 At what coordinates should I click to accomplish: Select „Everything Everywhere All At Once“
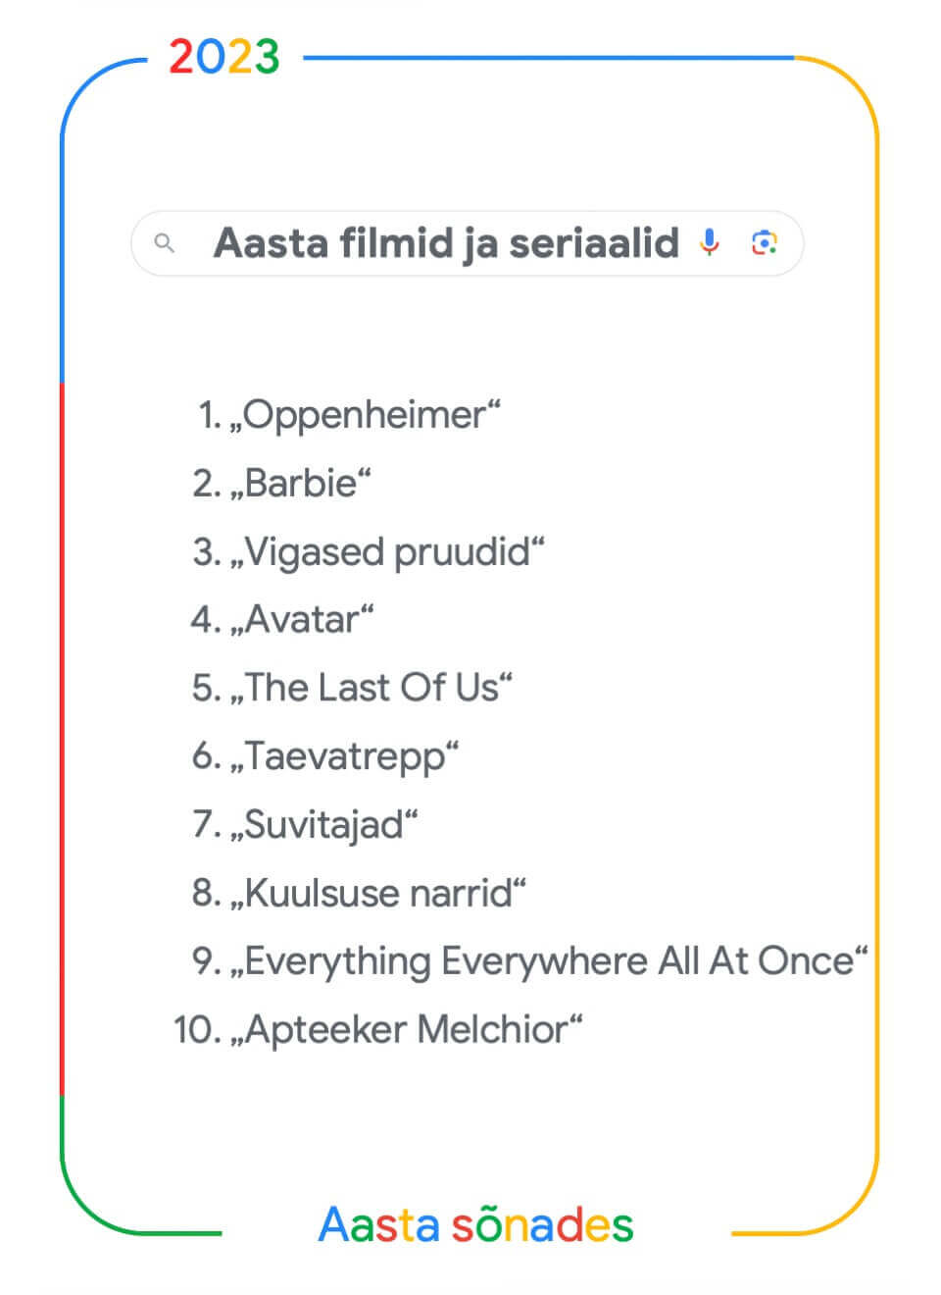549,961
